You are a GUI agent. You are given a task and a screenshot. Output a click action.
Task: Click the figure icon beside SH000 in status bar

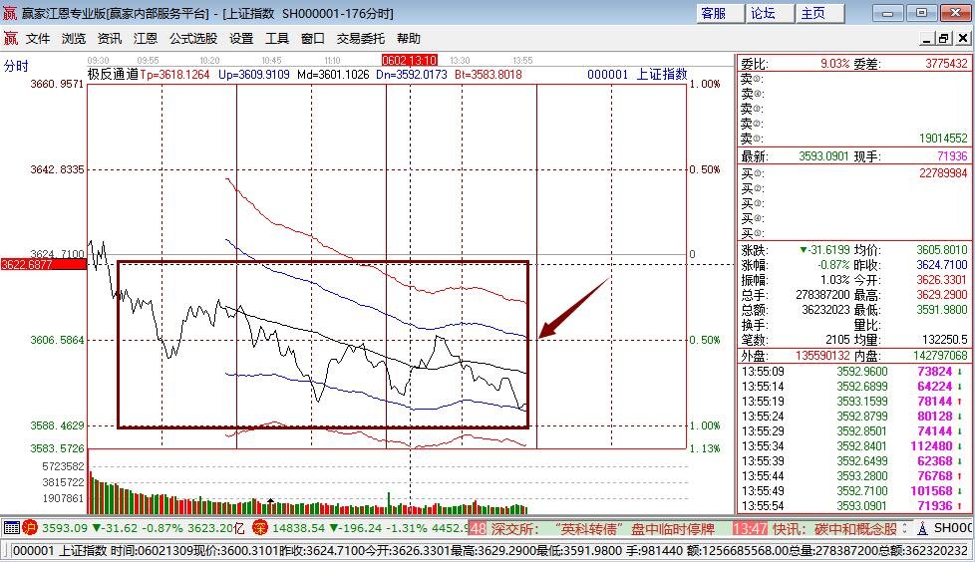923,528
